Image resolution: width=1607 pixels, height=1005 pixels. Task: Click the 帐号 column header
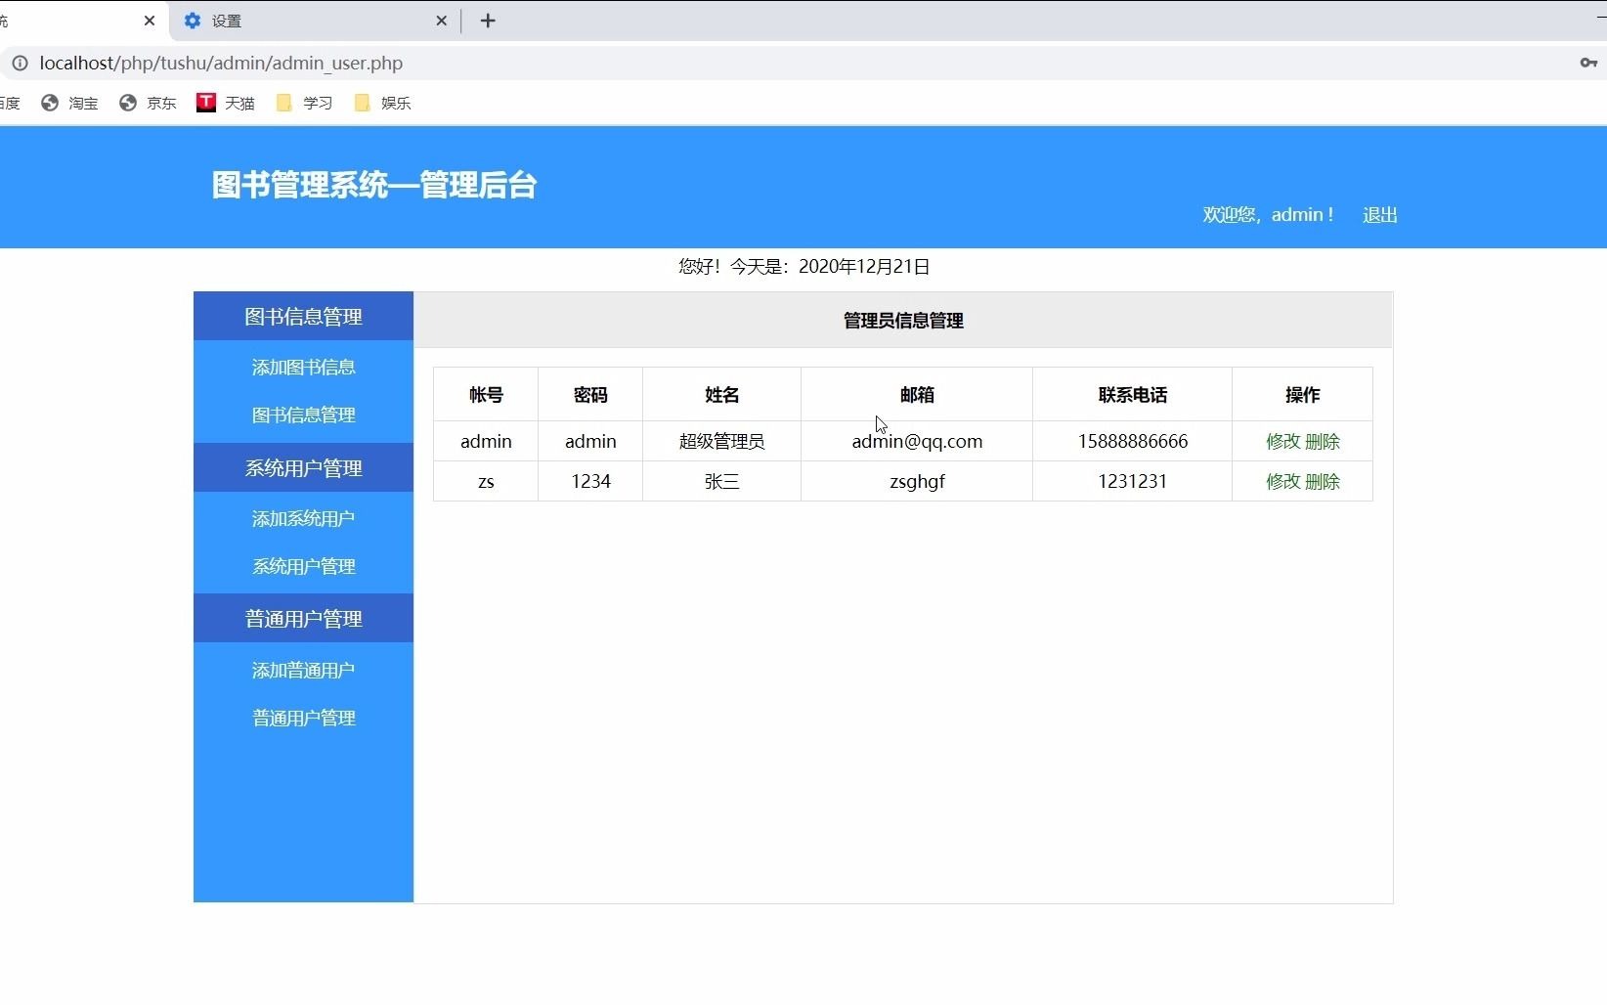(x=486, y=395)
